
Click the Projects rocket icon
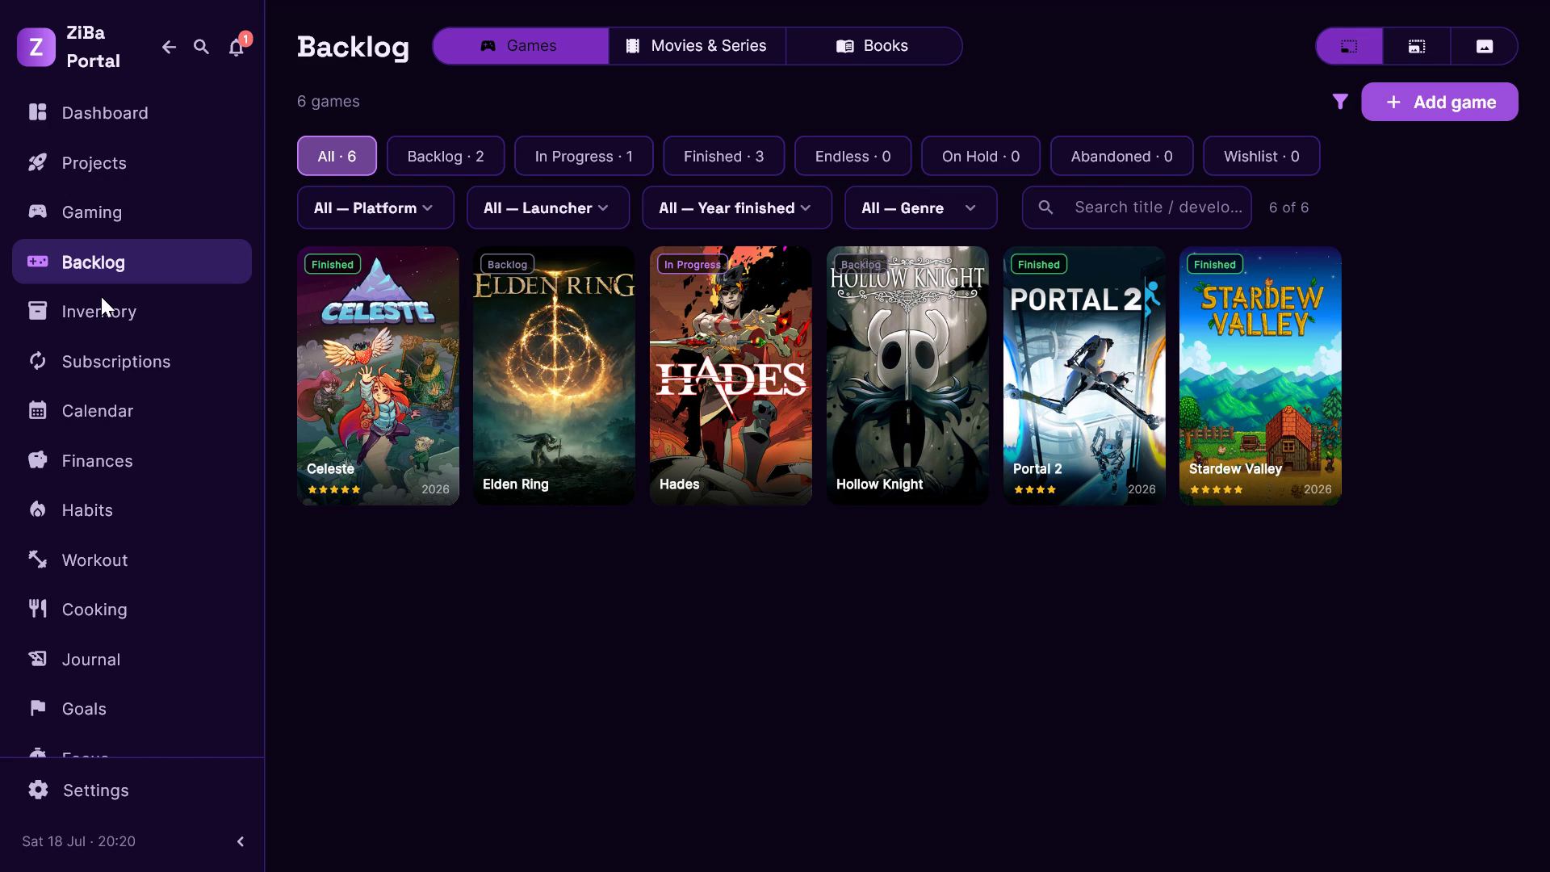38,162
